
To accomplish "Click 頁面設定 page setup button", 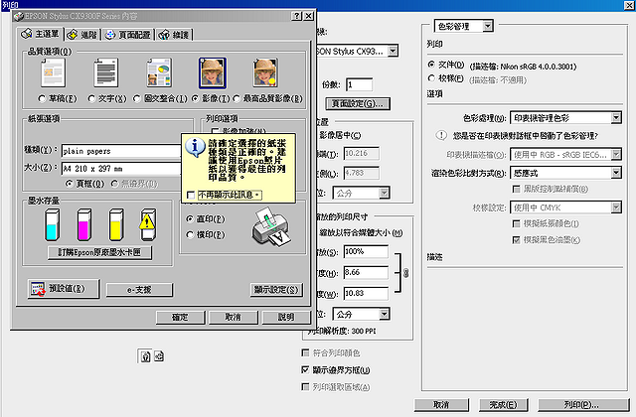I will 358,103.
